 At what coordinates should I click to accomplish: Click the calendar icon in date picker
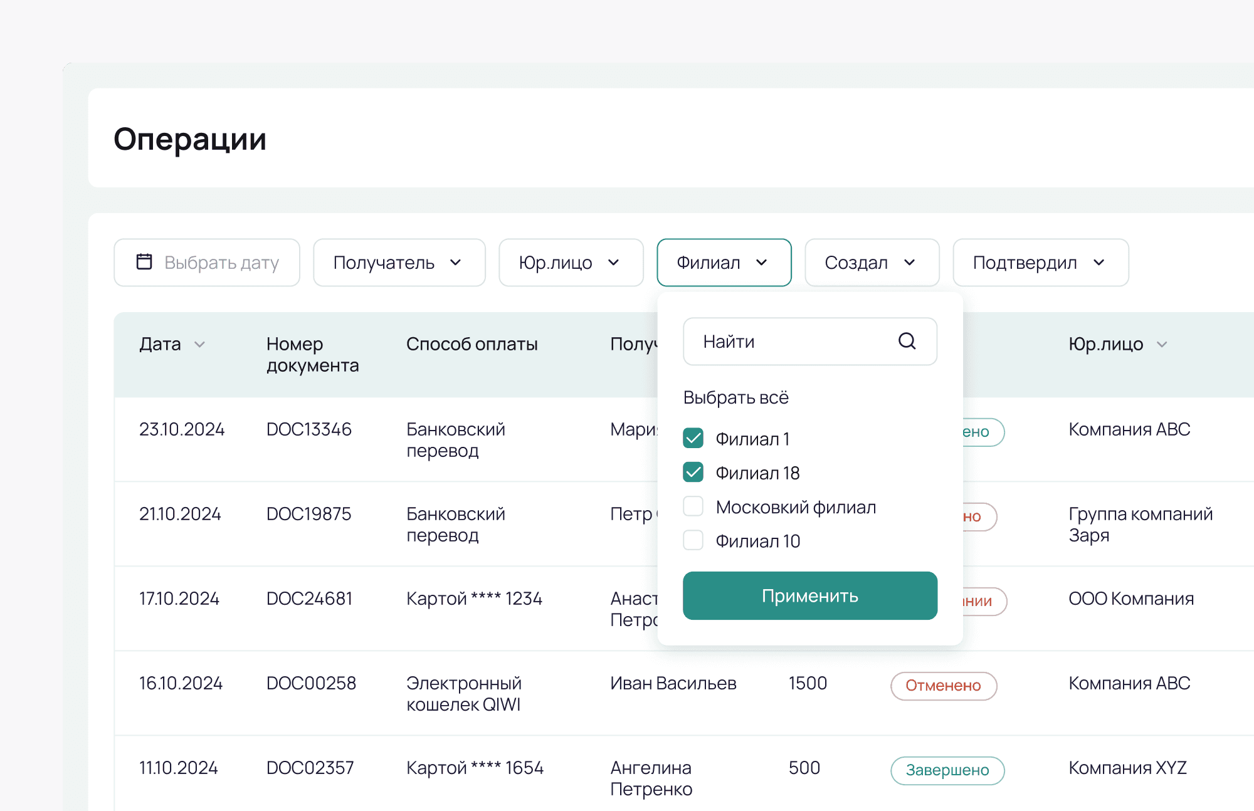[x=144, y=262]
